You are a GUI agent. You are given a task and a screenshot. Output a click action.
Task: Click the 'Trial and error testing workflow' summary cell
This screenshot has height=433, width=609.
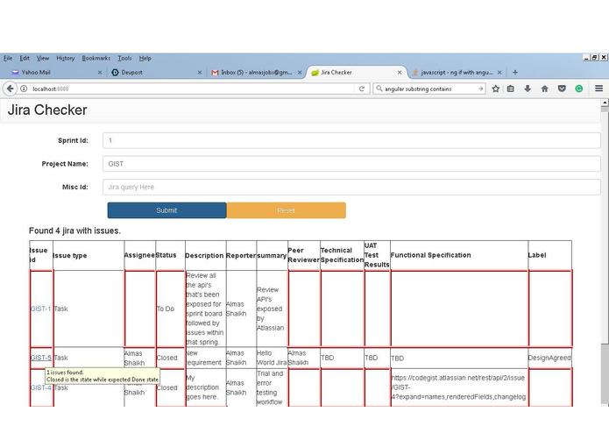click(x=270, y=387)
